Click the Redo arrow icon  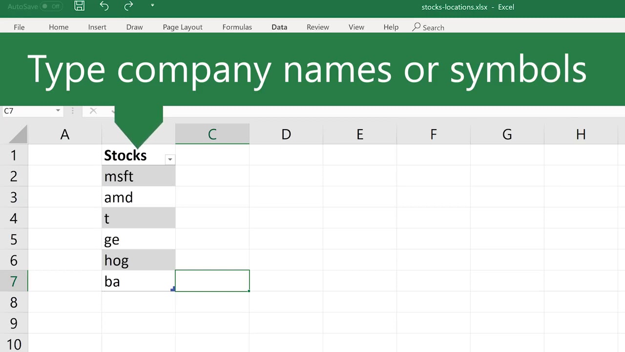[x=128, y=6]
